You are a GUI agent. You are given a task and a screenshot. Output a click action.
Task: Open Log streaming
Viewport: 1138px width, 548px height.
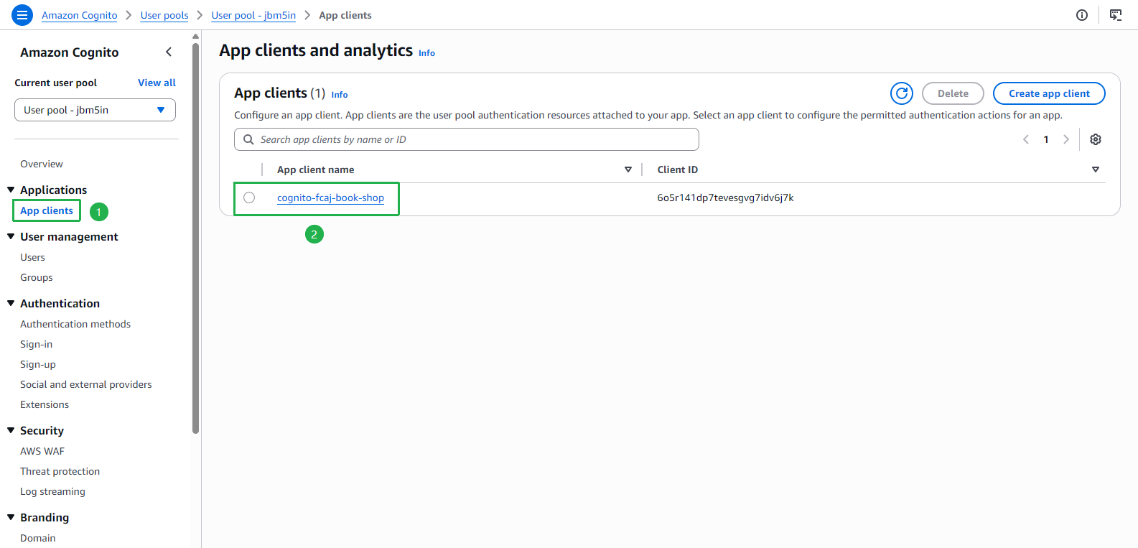point(52,491)
